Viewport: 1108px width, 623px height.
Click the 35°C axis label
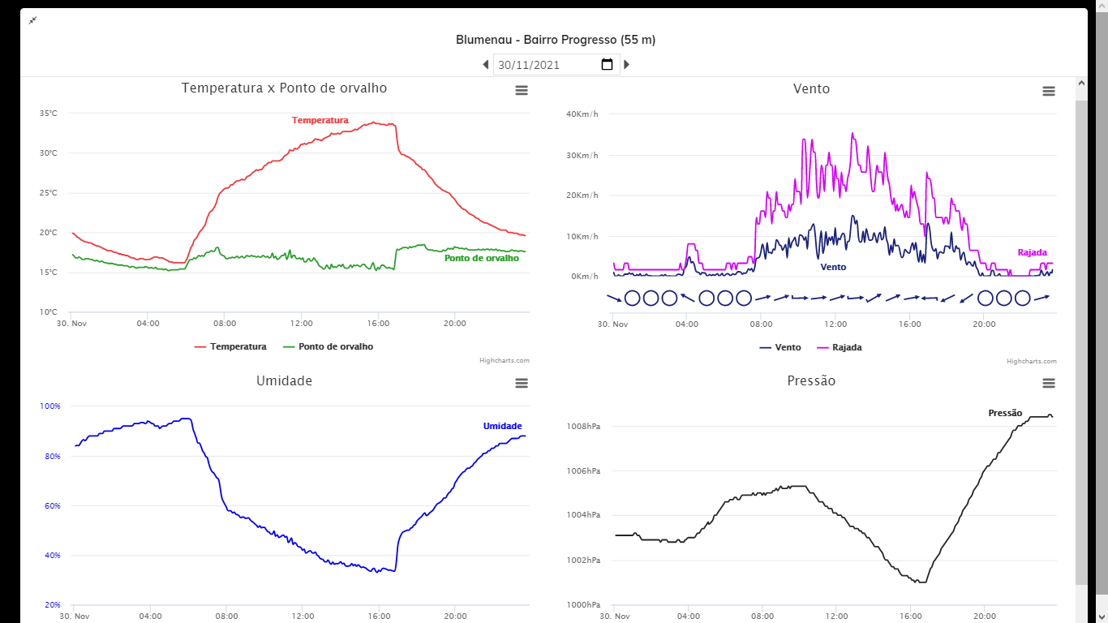49,114
